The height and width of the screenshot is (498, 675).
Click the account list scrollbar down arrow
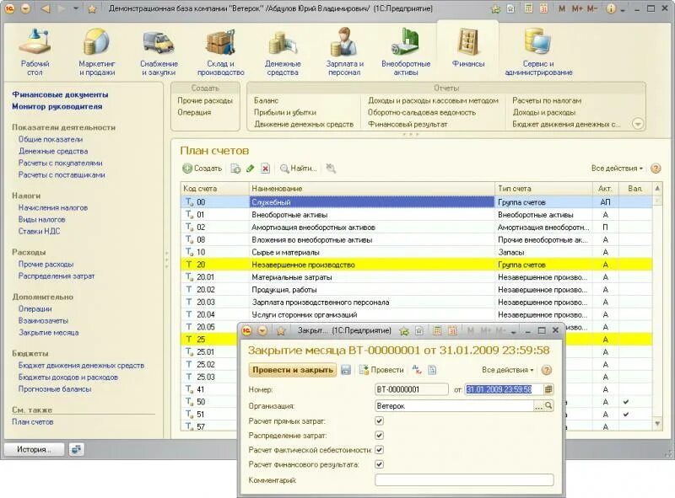coord(657,424)
